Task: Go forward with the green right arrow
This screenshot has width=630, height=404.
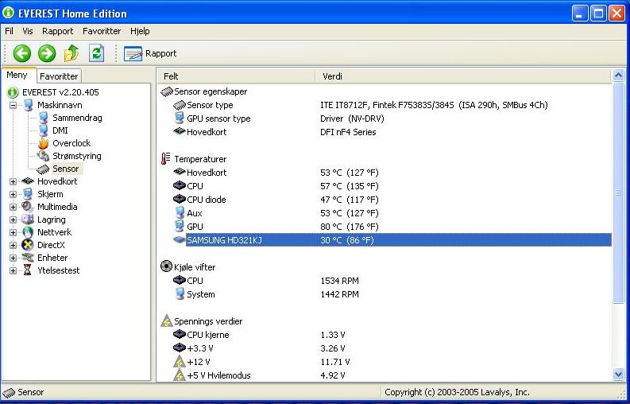Action: coord(47,53)
